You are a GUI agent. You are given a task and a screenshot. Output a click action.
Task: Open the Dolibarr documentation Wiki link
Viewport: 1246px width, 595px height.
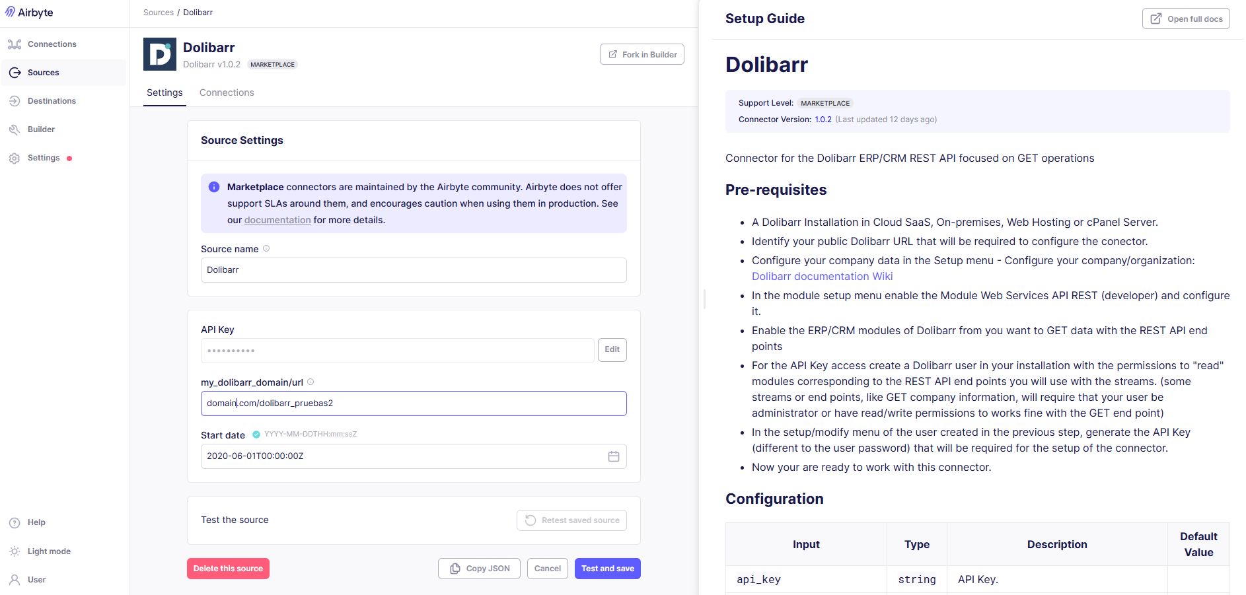(x=822, y=277)
